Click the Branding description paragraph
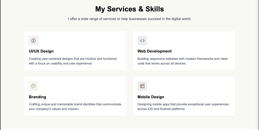Screen dimensions: 259x130 tap(75, 106)
